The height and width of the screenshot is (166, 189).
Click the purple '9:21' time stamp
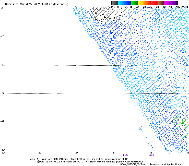pos(151,155)
